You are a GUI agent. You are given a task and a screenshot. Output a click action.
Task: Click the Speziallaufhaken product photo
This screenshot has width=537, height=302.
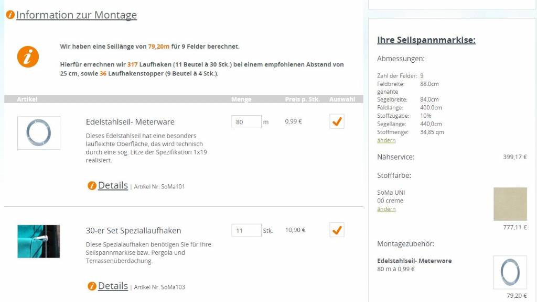click(x=39, y=241)
